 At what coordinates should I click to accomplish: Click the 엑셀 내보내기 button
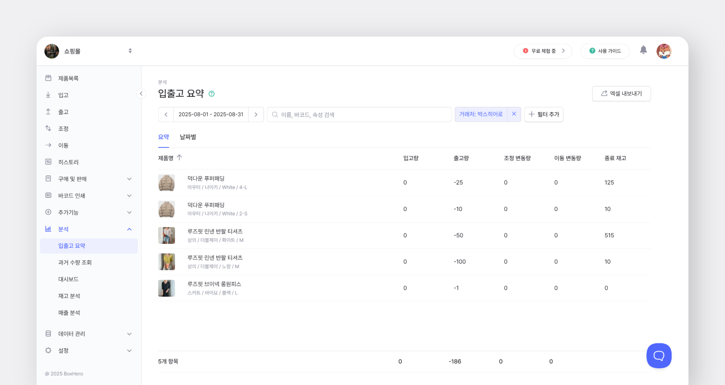click(621, 94)
